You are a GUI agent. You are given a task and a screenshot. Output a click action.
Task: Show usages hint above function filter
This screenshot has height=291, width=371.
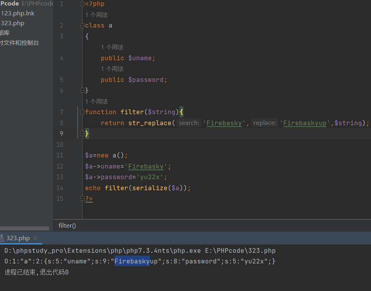point(96,102)
